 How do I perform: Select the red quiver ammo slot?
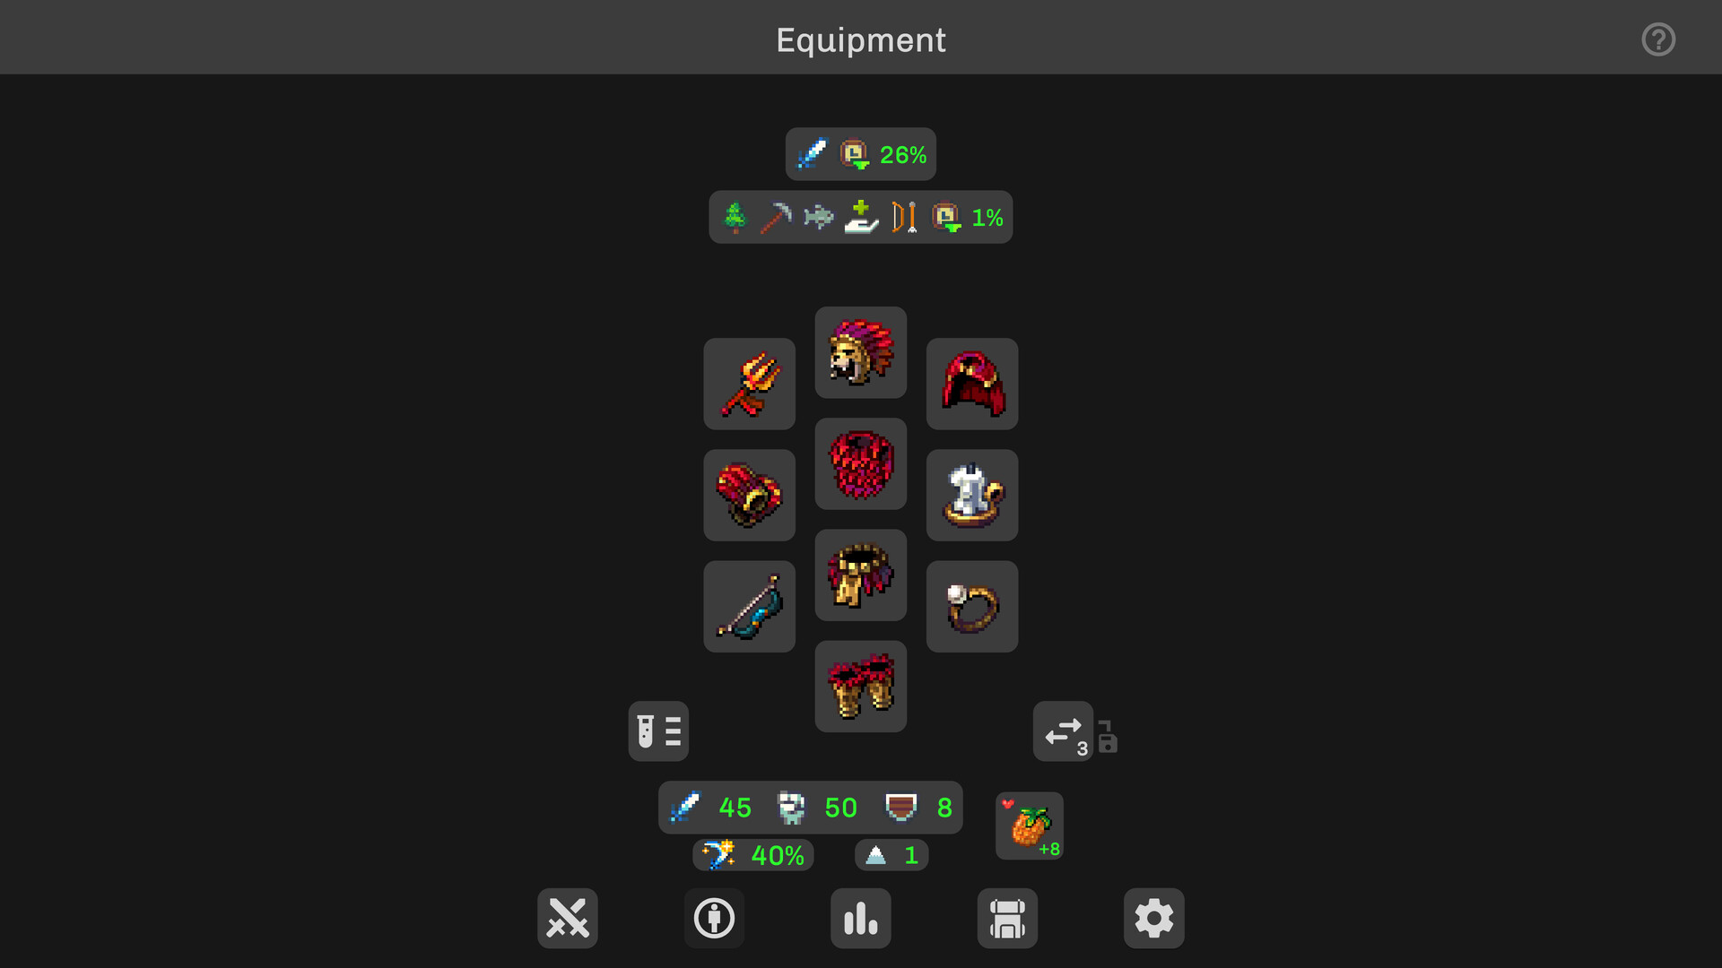pos(749,495)
